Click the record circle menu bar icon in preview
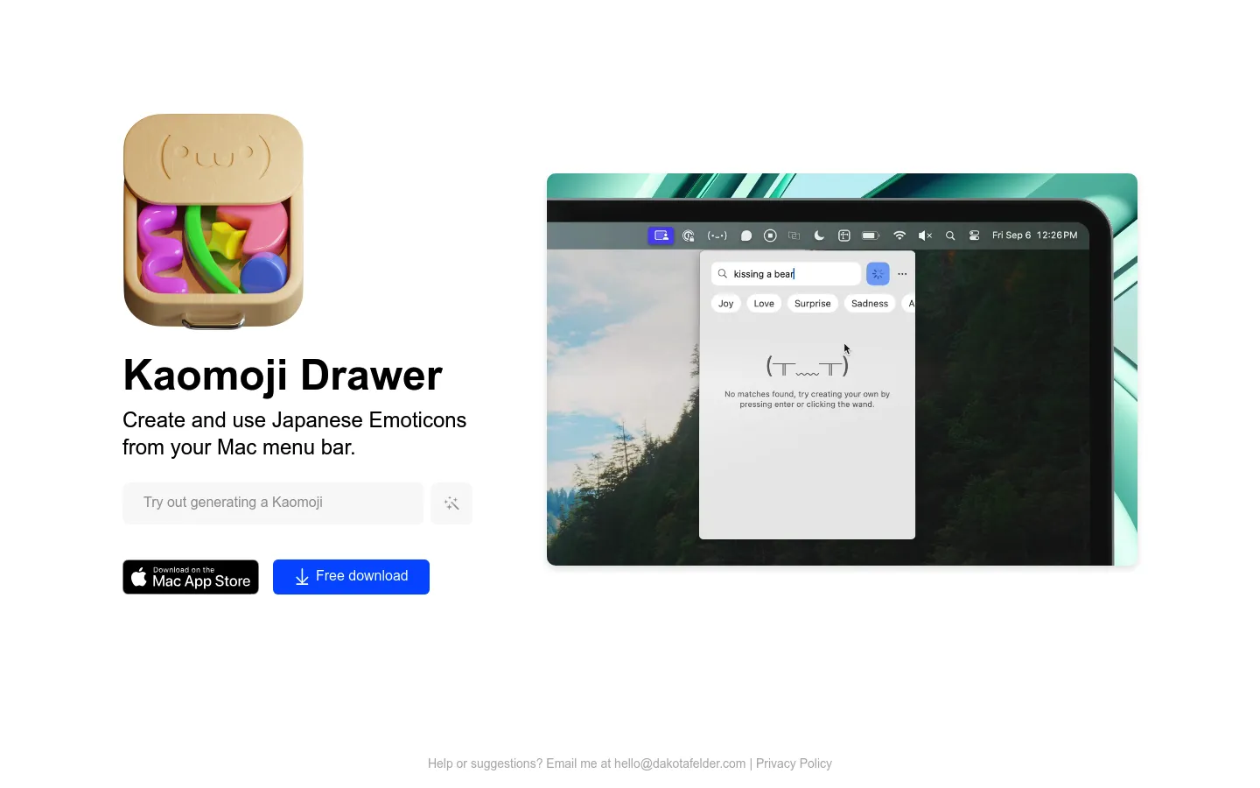 pos(770,236)
